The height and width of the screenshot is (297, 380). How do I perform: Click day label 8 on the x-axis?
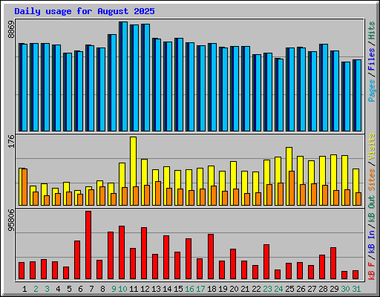point(102,289)
